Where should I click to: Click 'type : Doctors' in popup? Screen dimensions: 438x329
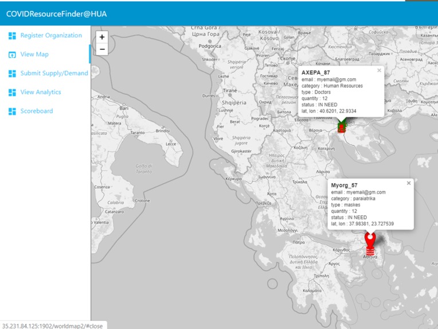click(x=316, y=92)
